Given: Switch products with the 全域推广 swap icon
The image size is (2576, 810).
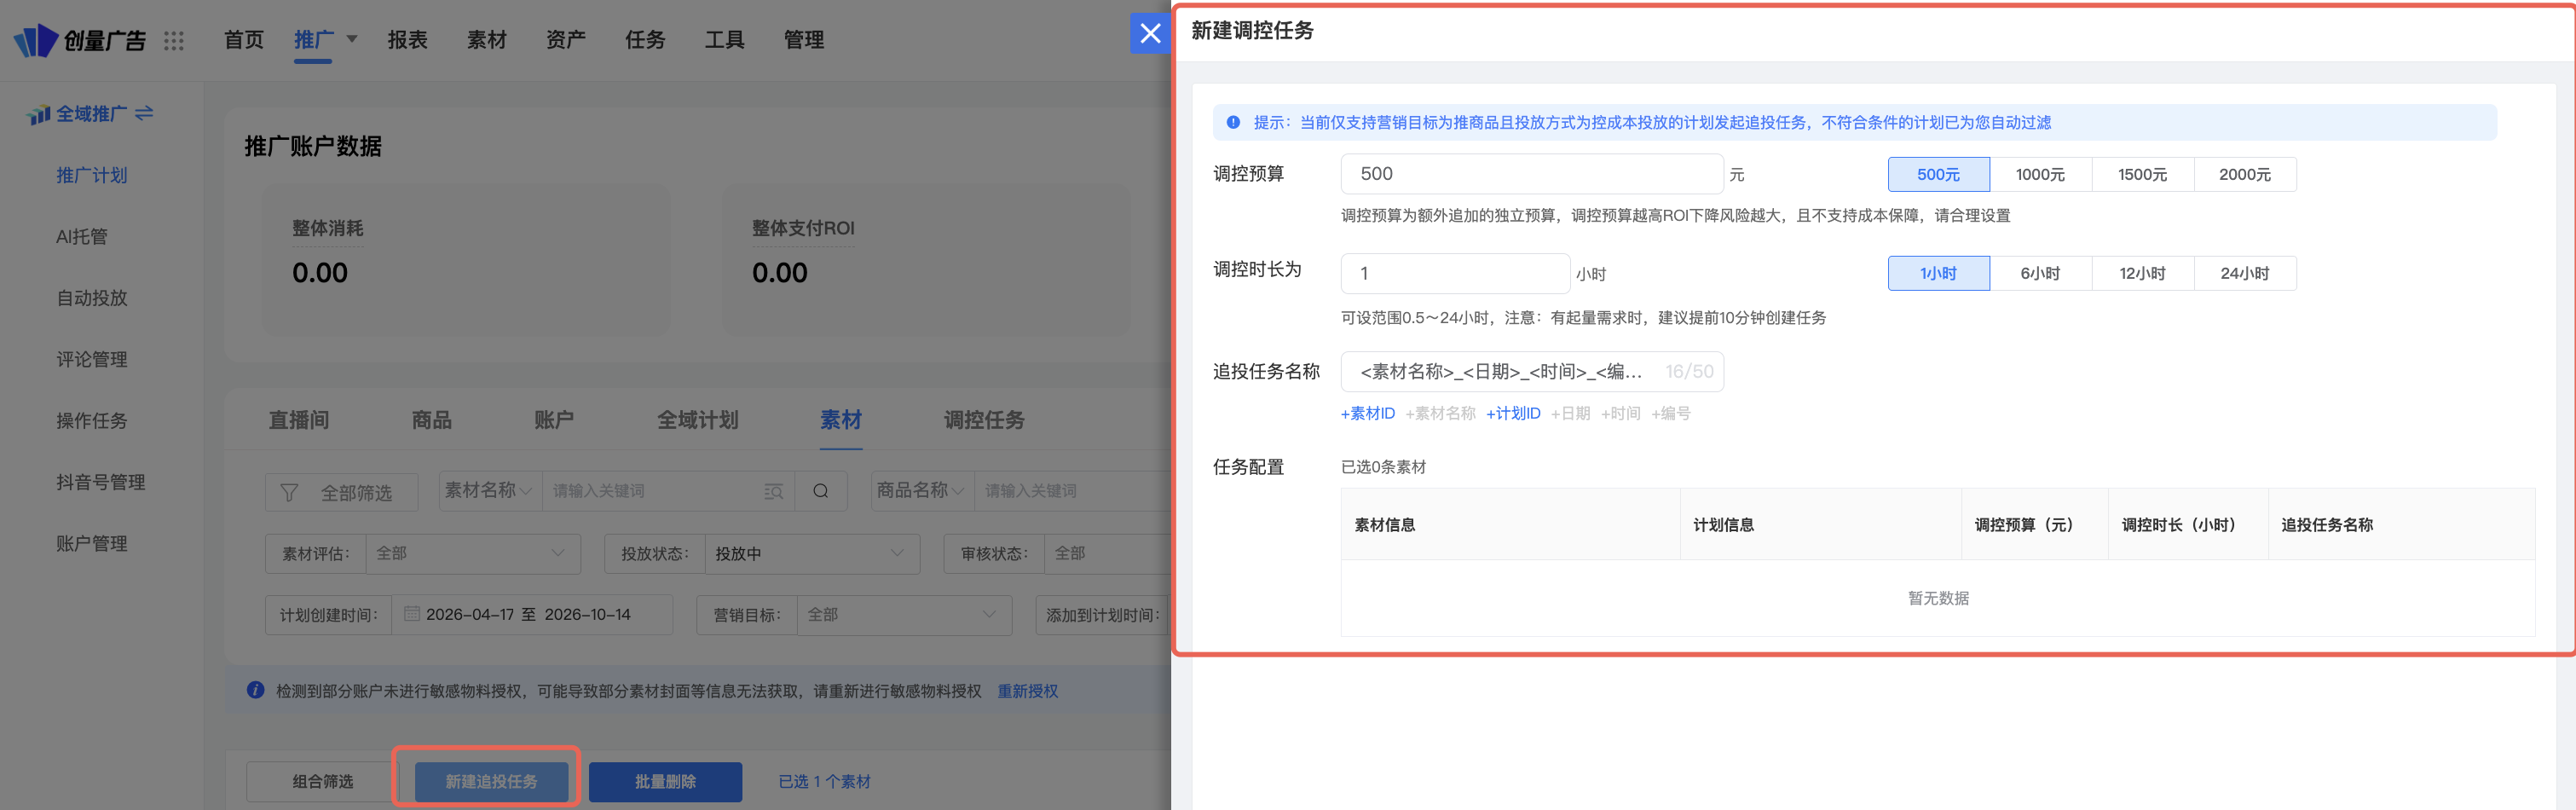Looking at the screenshot, I should [x=144, y=113].
